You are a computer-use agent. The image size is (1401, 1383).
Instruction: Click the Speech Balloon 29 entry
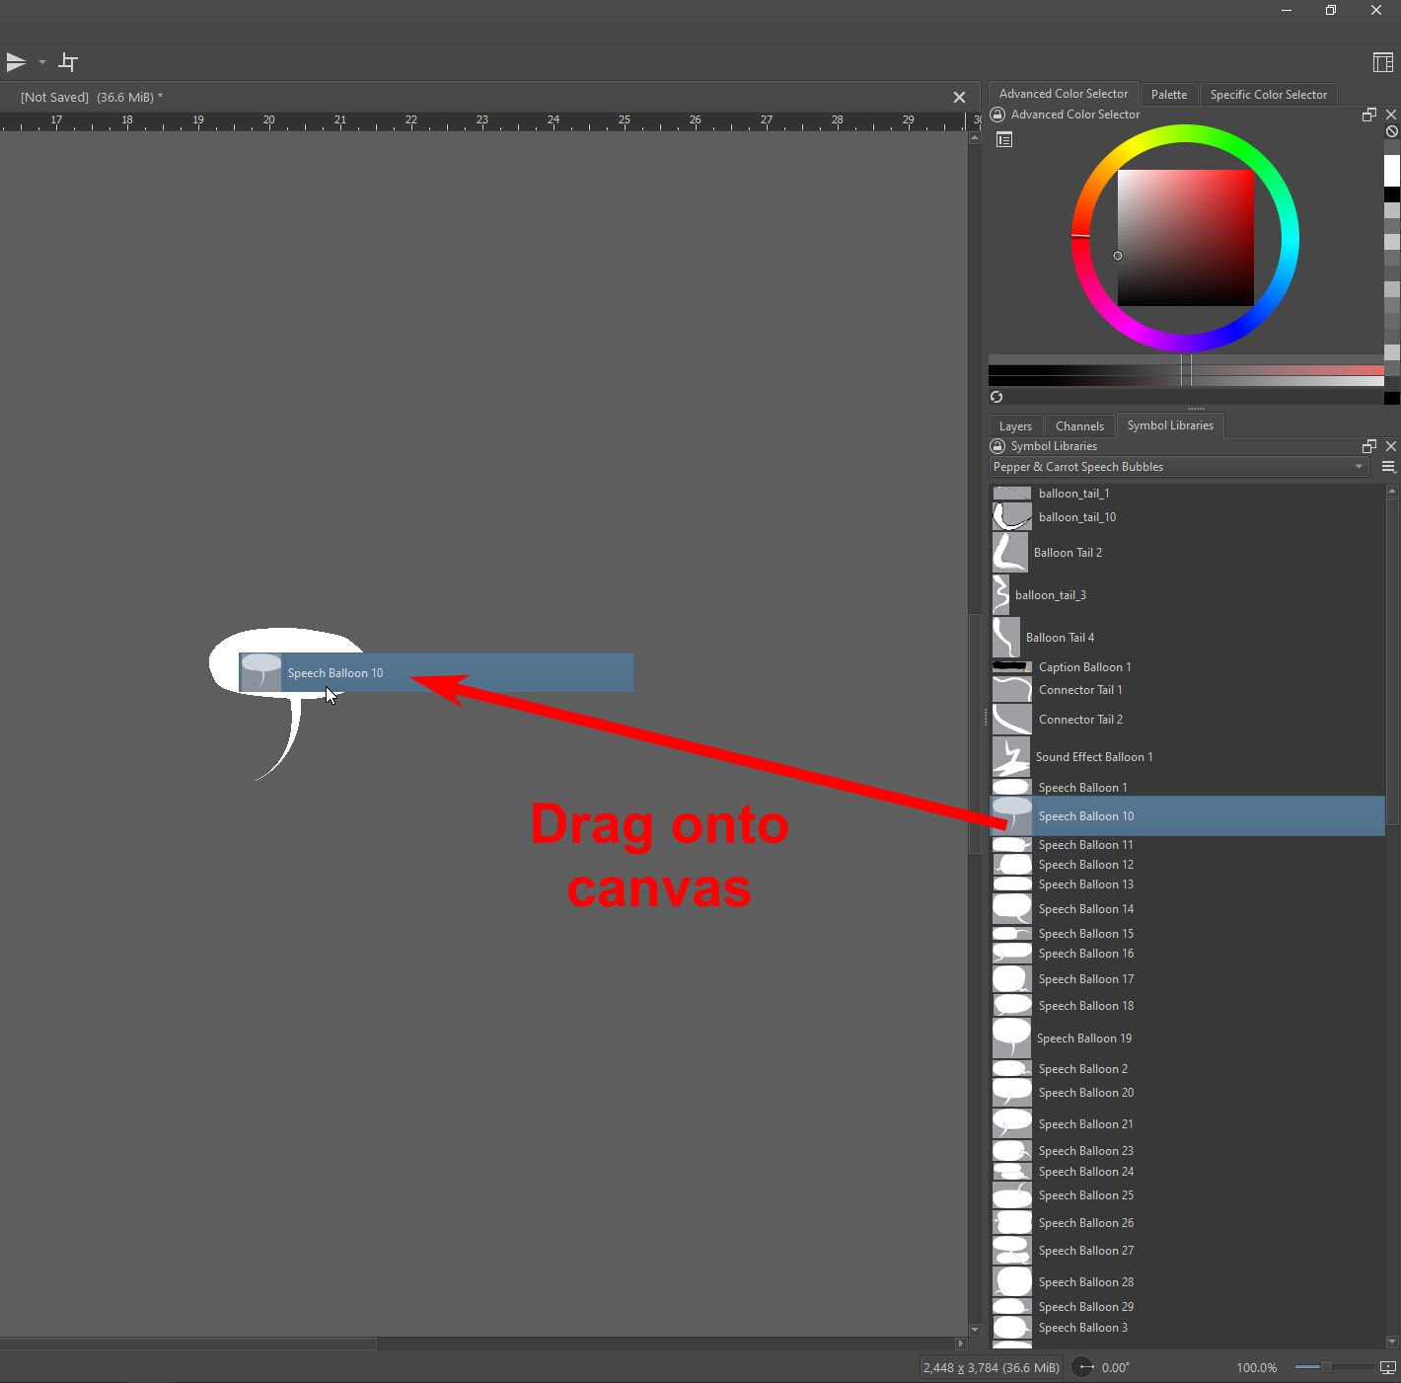click(1188, 1307)
